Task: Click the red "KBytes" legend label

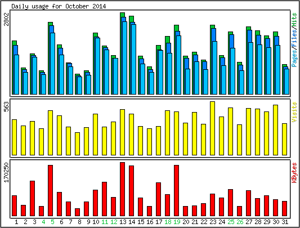Action: [x=294, y=172]
